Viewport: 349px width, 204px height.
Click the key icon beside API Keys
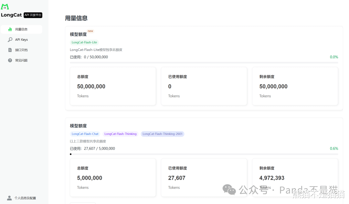point(10,40)
